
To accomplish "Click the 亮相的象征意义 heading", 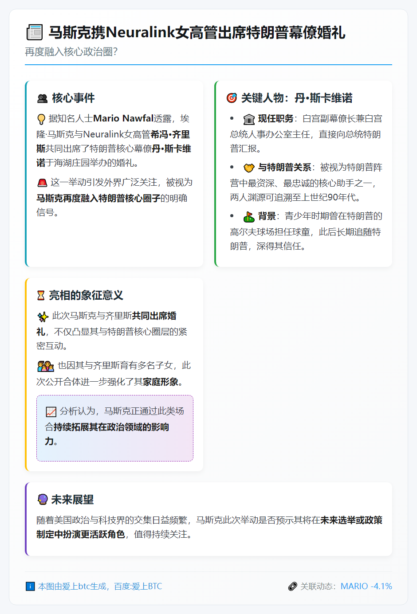I will (86, 295).
